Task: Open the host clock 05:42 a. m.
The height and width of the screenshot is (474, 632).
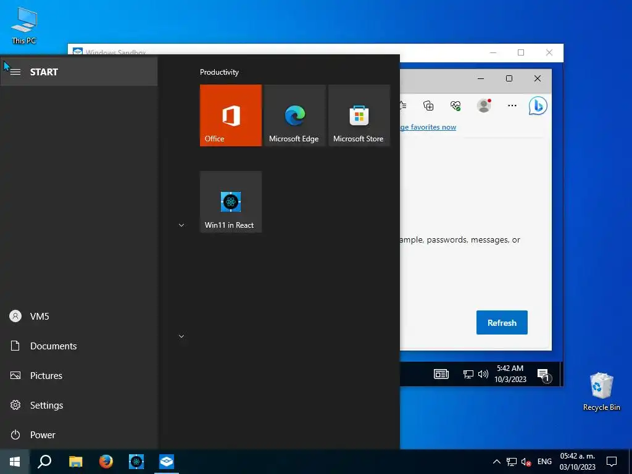Action: click(x=577, y=462)
